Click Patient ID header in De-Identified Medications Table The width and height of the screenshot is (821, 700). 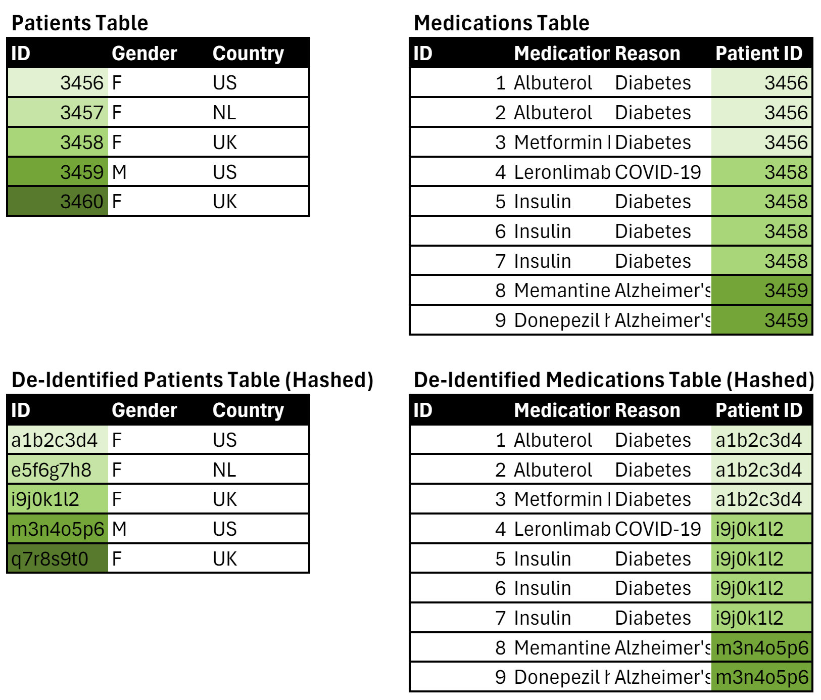tap(759, 410)
